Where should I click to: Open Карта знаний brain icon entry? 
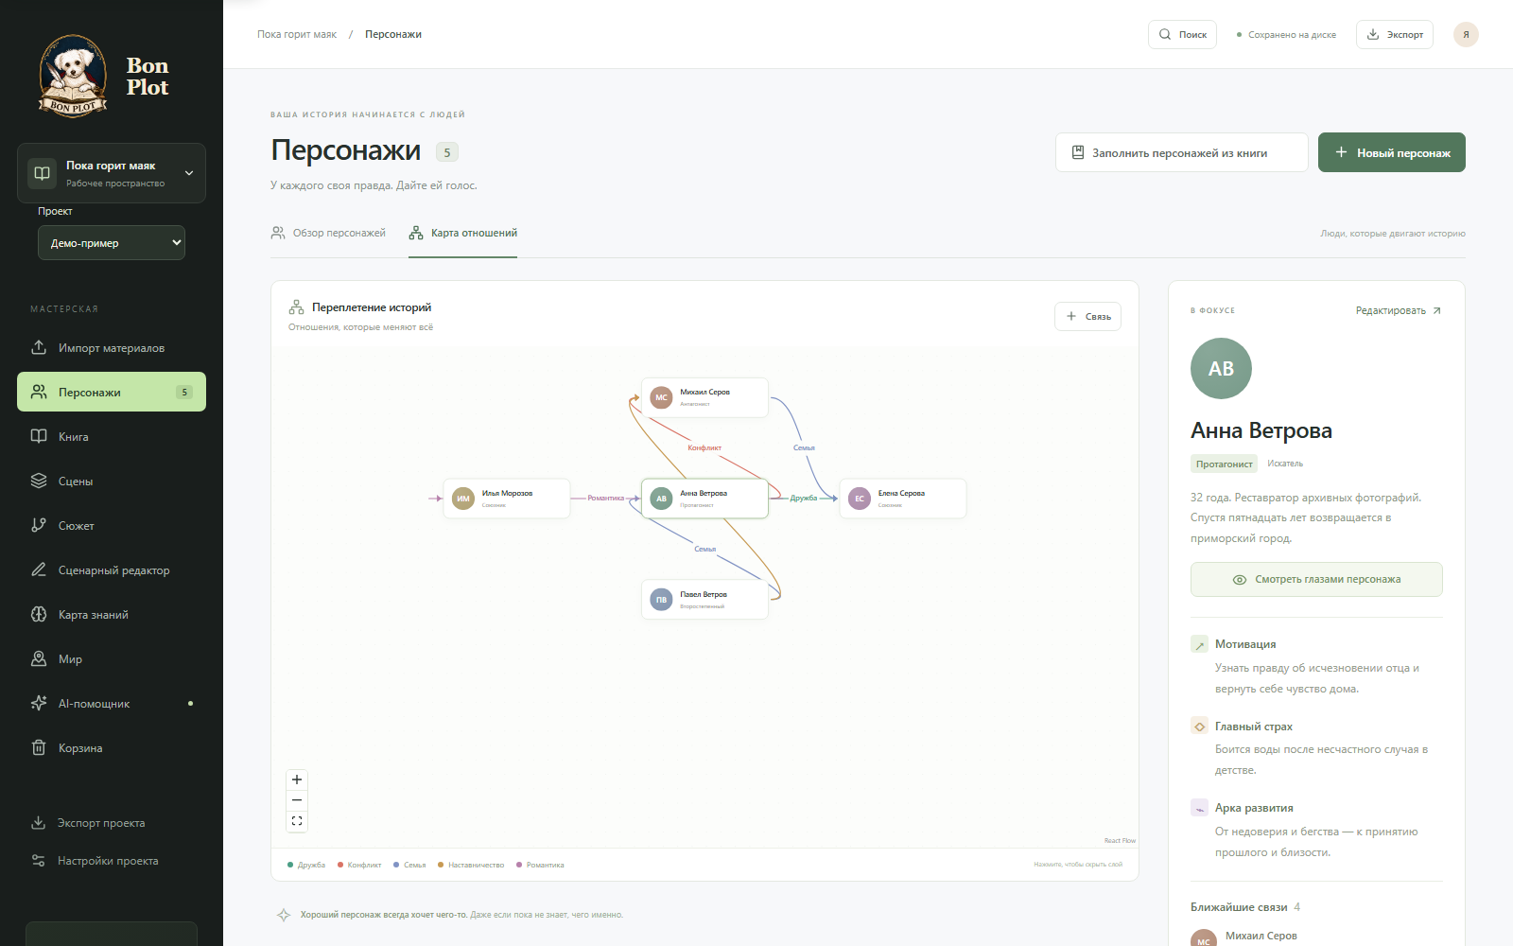point(112,614)
